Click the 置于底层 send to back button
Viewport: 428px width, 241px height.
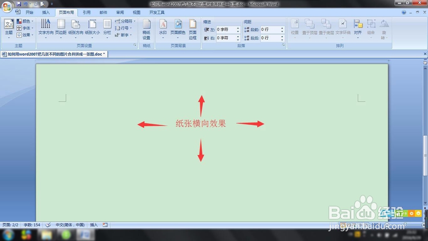point(326,28)
